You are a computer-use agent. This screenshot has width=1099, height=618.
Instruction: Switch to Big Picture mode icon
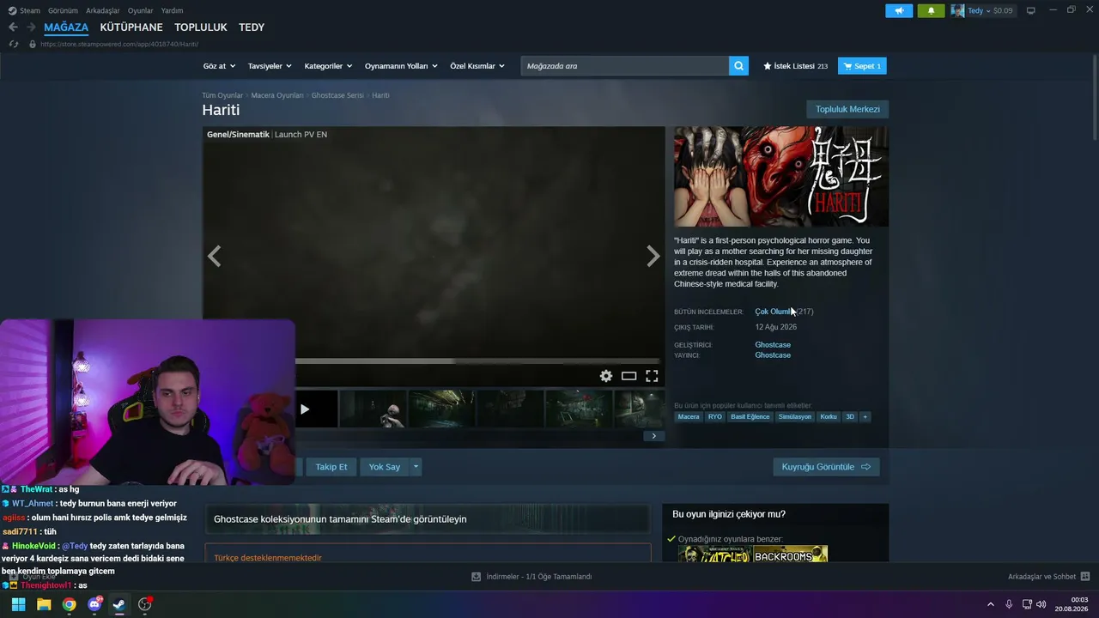point(1031,10)
